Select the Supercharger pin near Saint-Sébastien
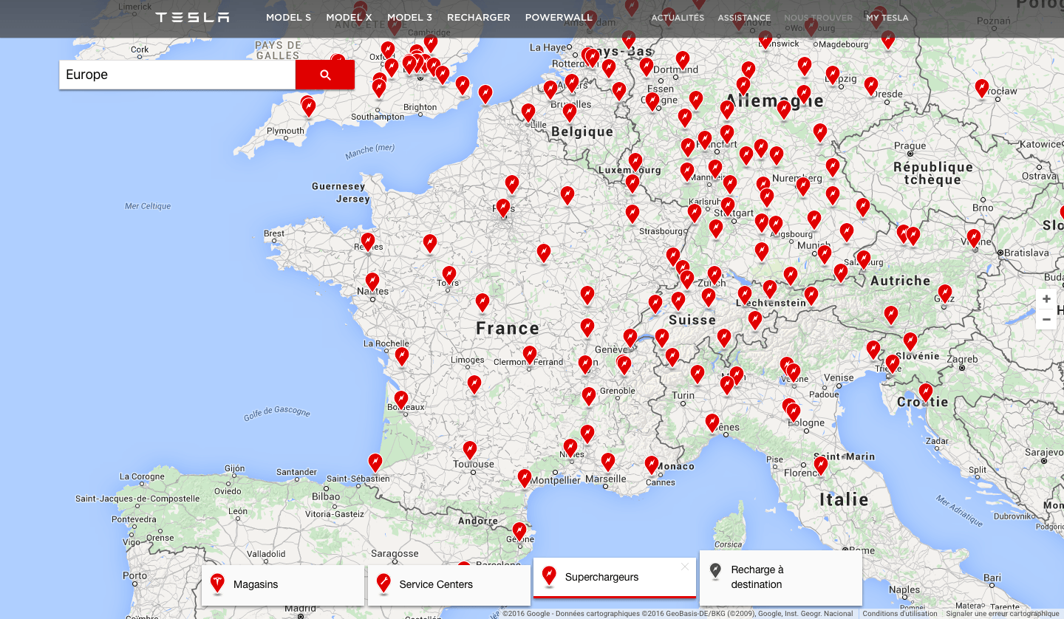This screenshot has width=1064, height=619. point(375,462)
